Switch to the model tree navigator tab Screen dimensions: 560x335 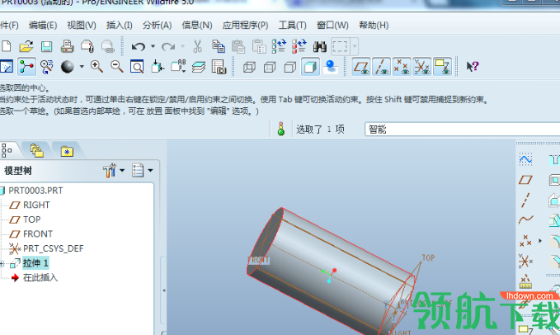click(x=7, y=150)
